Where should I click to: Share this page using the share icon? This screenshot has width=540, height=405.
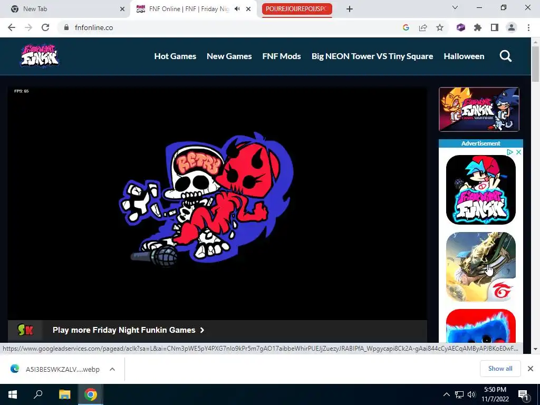click(x=423, y=27)
